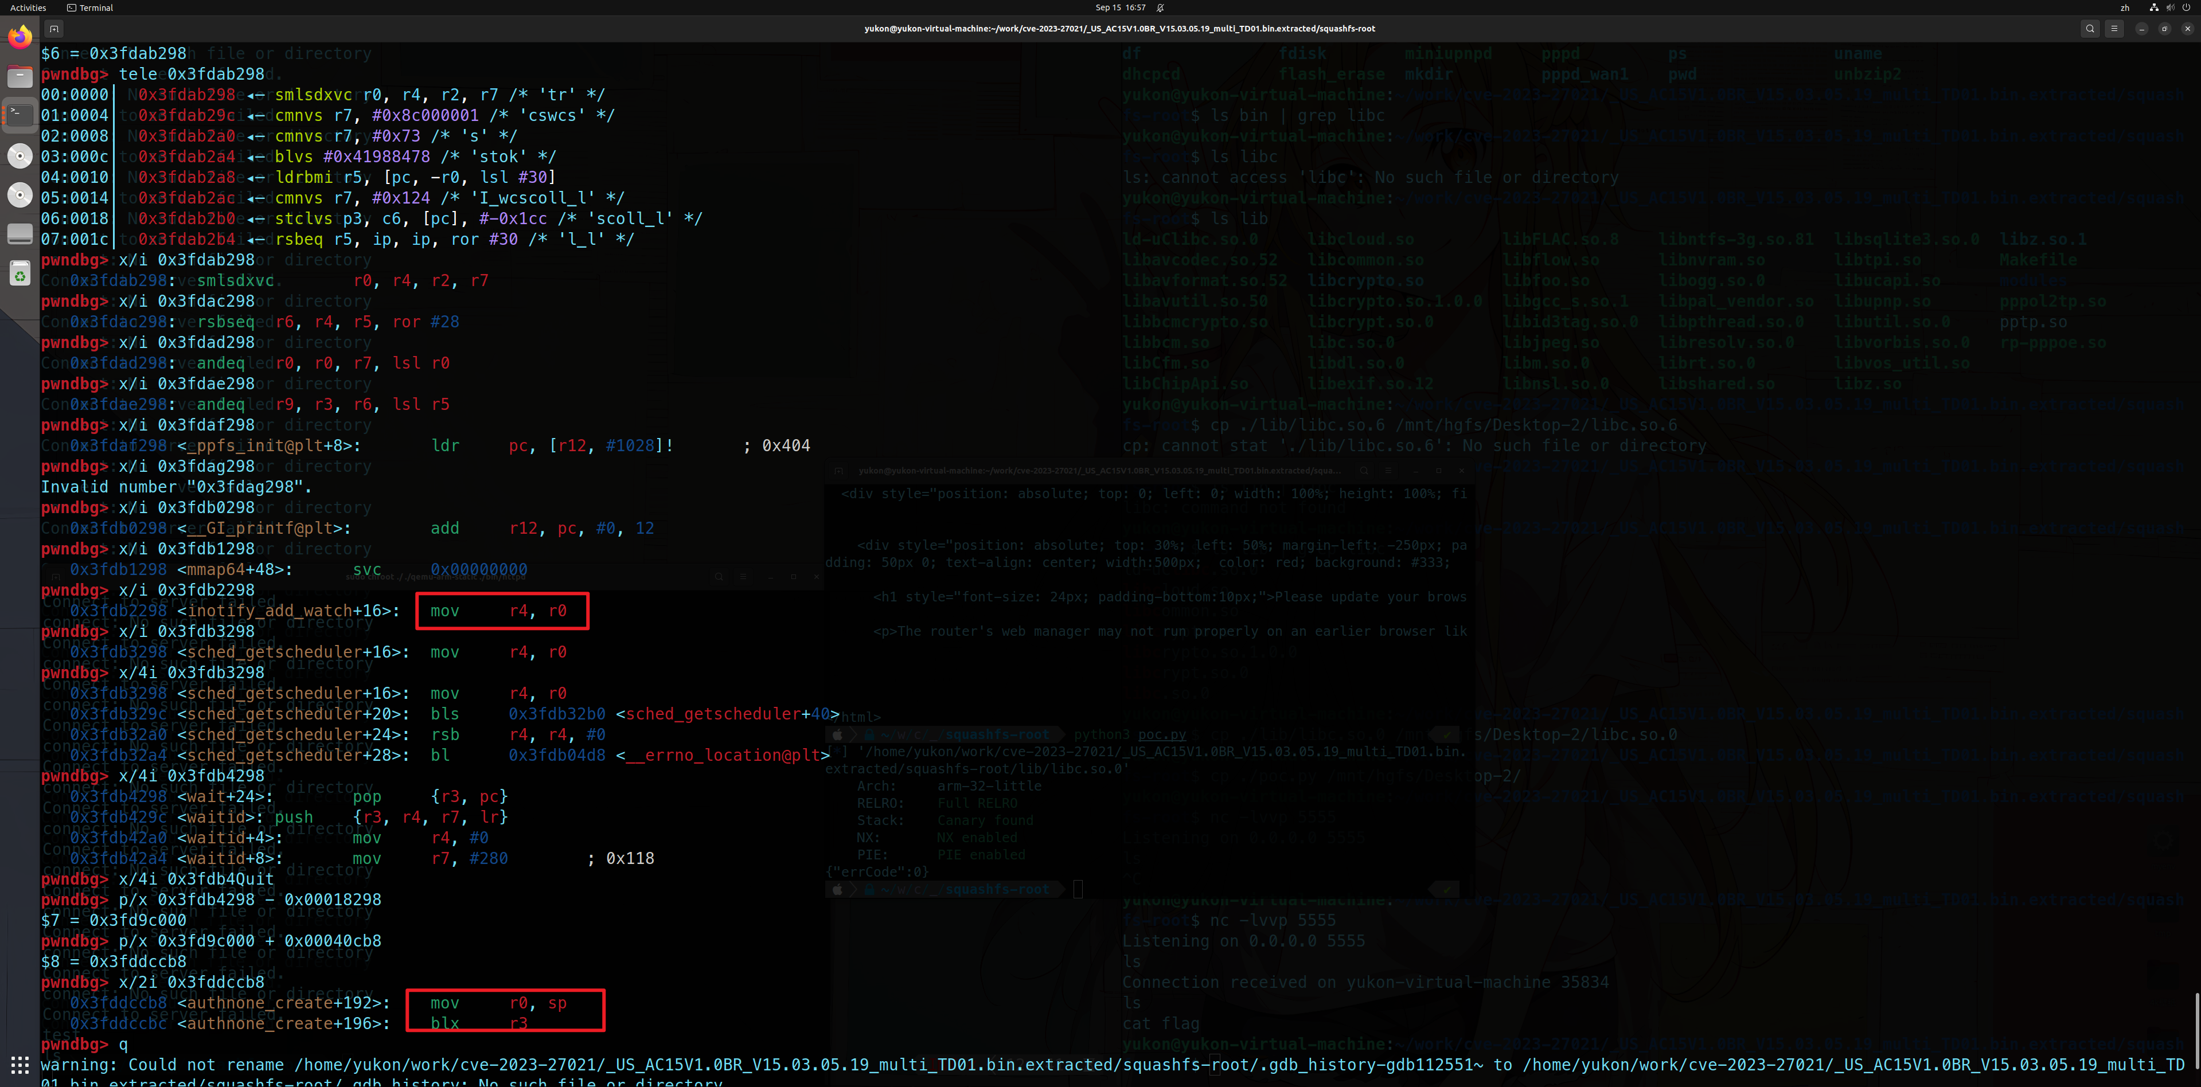Viewport: 2201px width, 1087px height.
Task: Click 'flash_erase' in the bin listing
Action: click(x=1331, y=75)
